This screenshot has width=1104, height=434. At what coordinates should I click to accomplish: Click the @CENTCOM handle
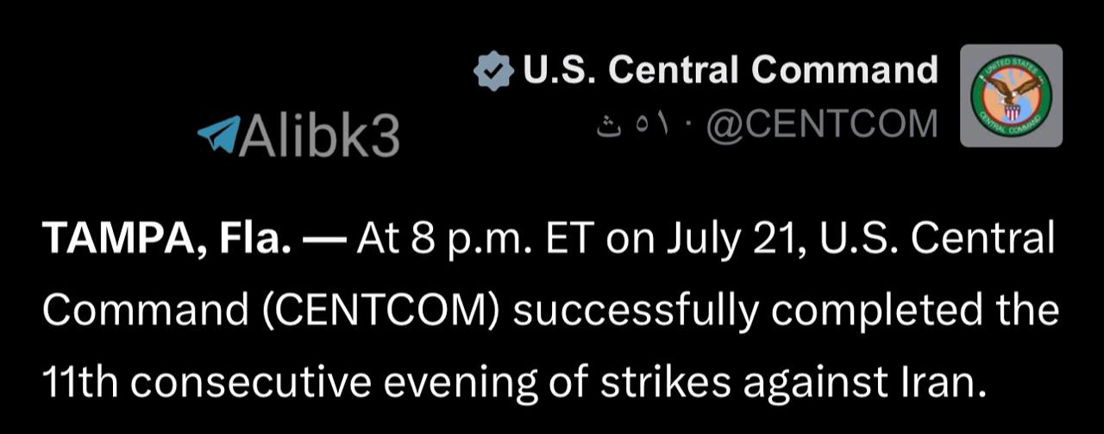[821, 126]
